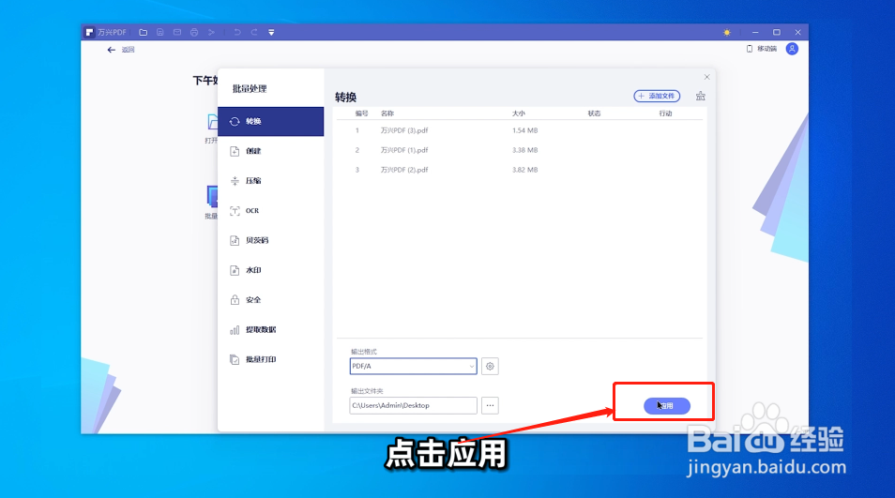Click the save icon in title bar
Screen dimensions: 895x498
click(x=160, y=33)
